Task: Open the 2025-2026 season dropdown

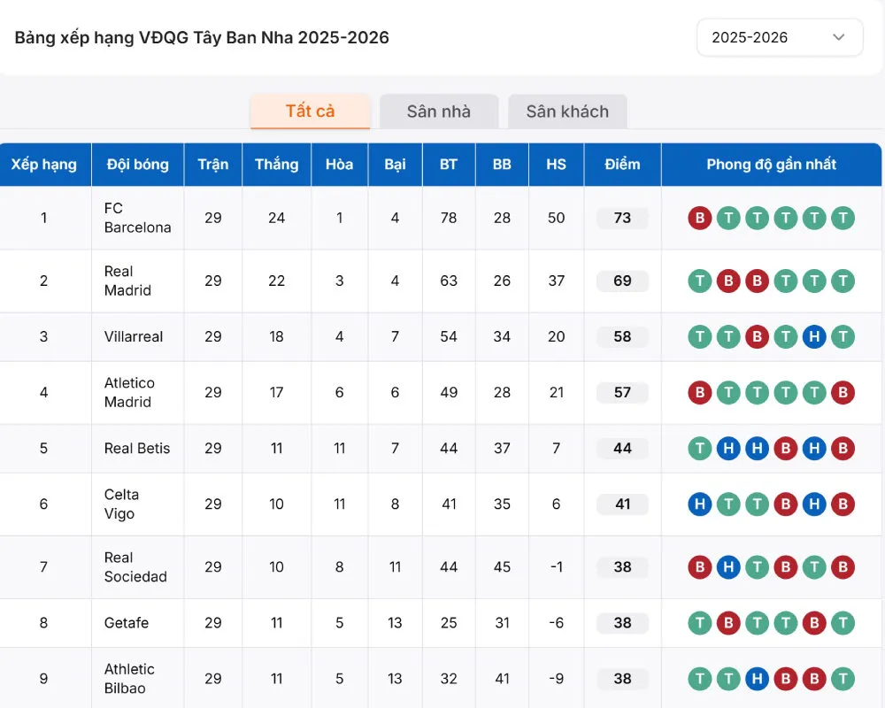Action: pos(779,37)
